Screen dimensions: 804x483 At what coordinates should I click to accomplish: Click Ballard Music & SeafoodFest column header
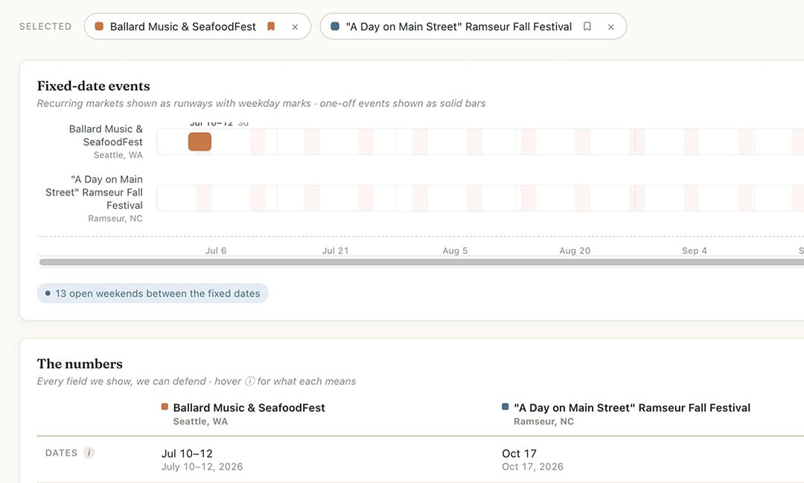[249, 408]
